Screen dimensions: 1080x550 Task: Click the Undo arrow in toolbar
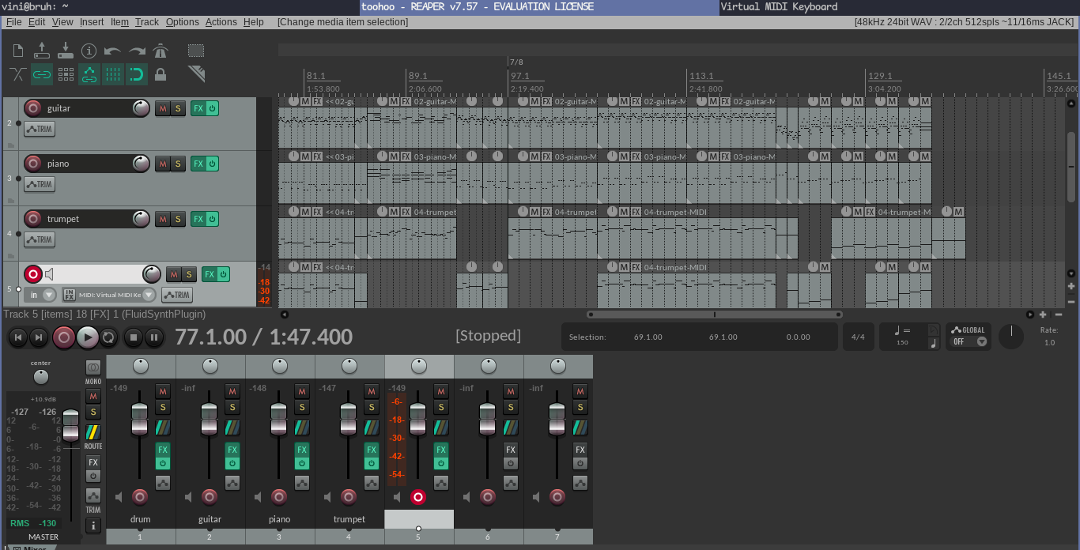coord(113,51)
